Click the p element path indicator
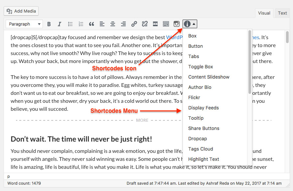This screenshot has height=191, width=293. coord(9,176)
